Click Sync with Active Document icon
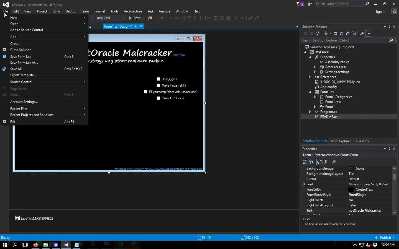Viewport: 399px width, 249px height. tap(336, 33)
